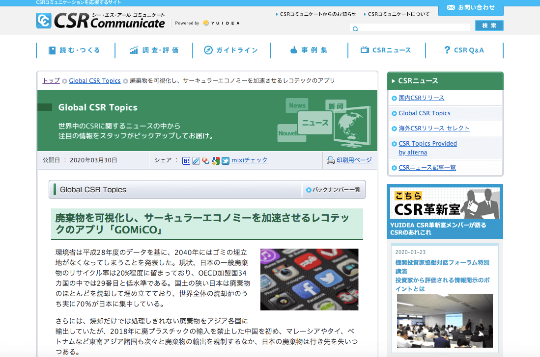Share the article on Twitter

226,160
